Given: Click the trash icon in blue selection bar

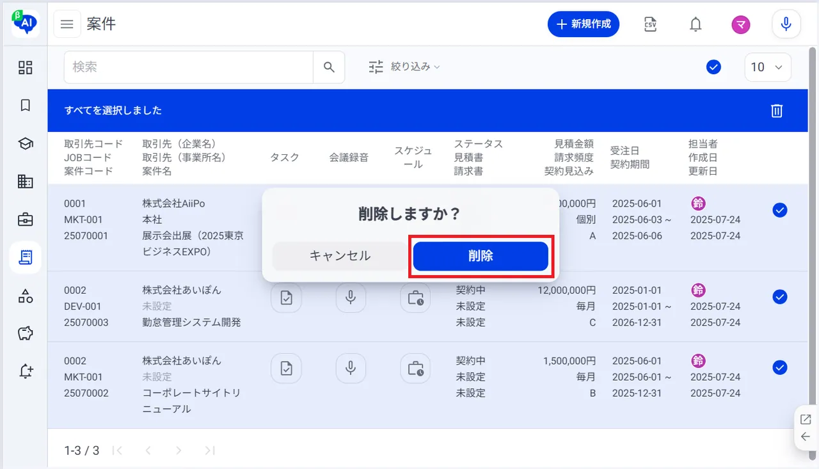Looking at the screenshot, I should point(777,111).
